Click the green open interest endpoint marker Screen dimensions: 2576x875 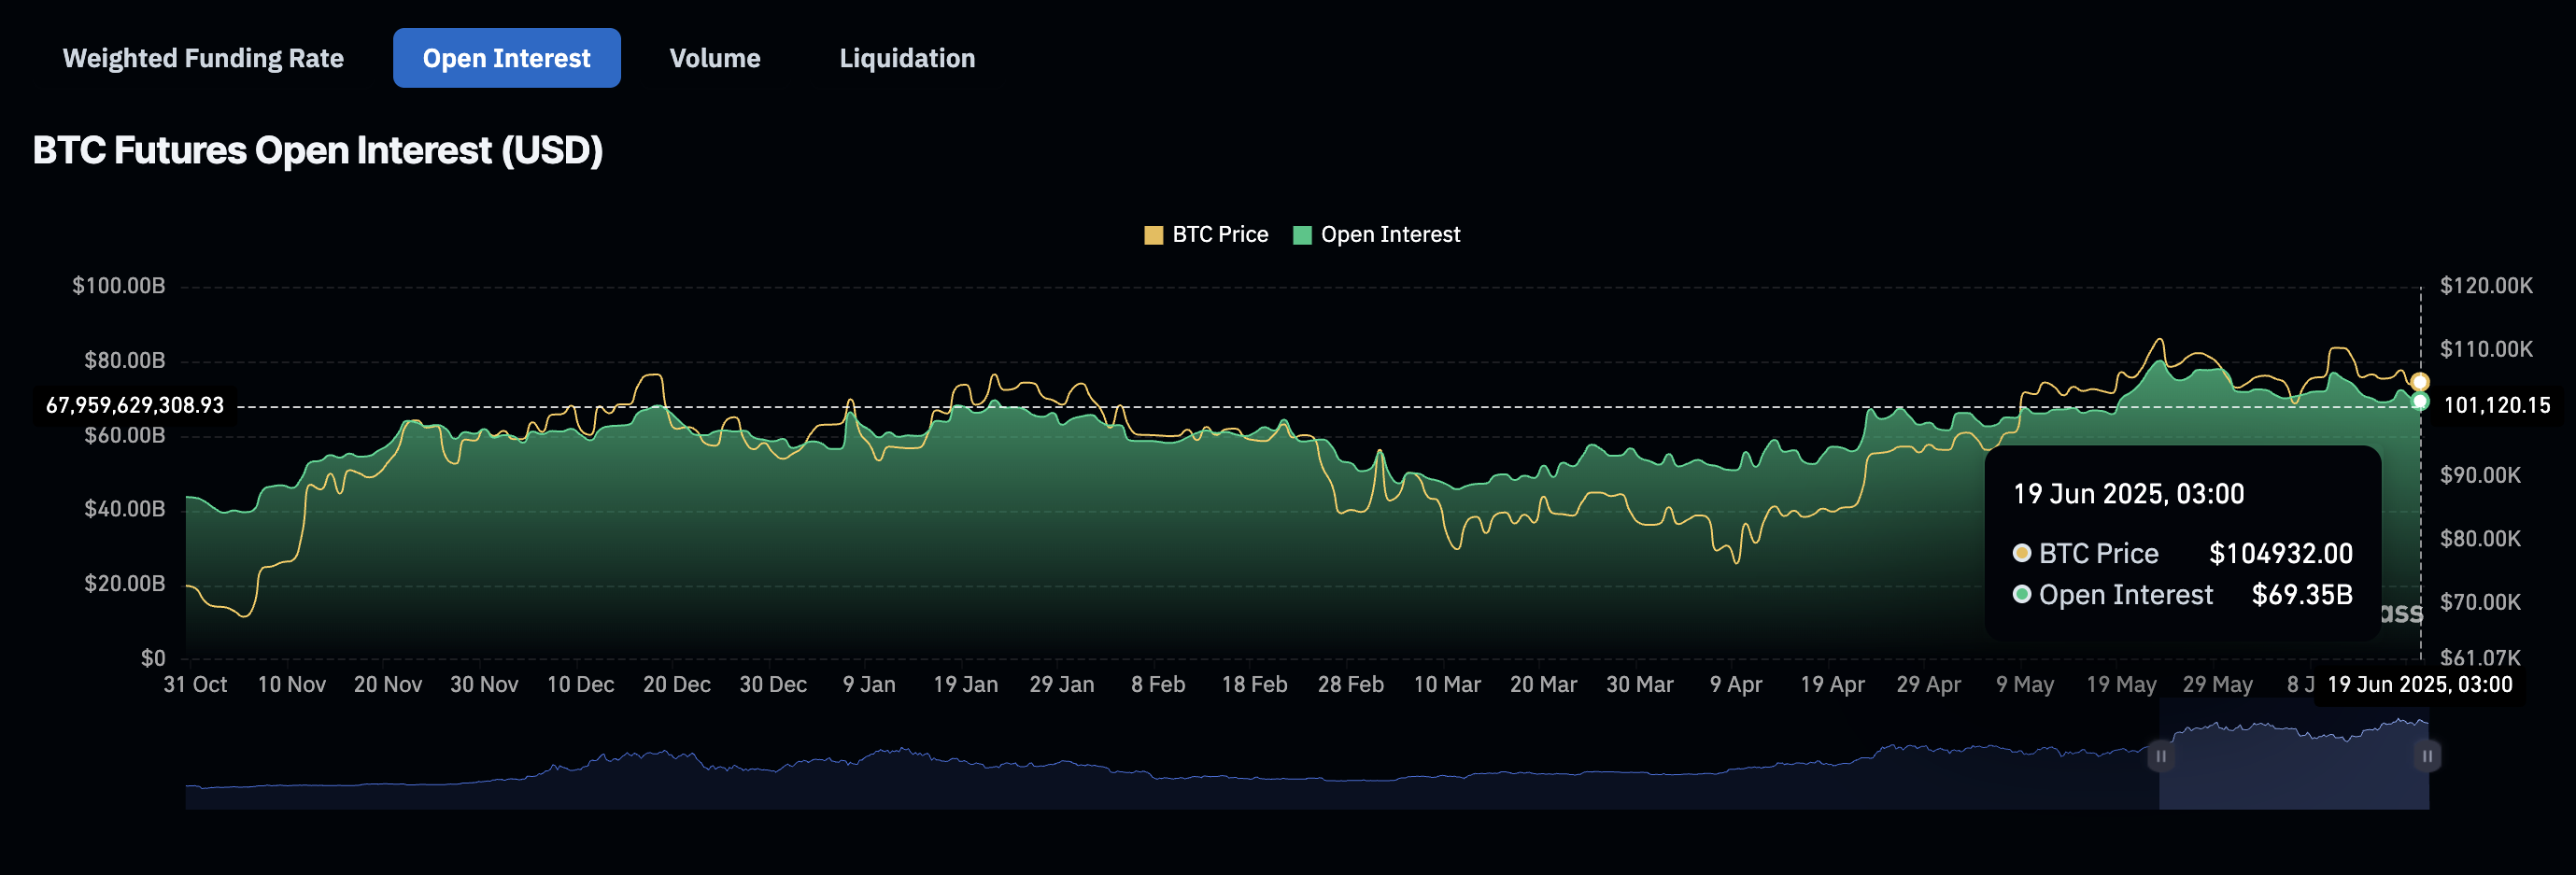(x=2419, y=402)
